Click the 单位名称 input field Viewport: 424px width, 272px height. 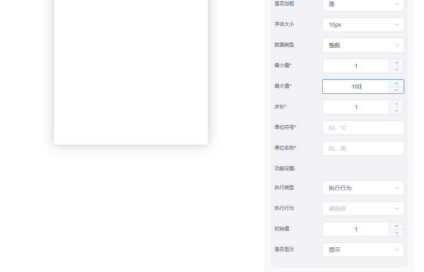[x=363, y=148]
